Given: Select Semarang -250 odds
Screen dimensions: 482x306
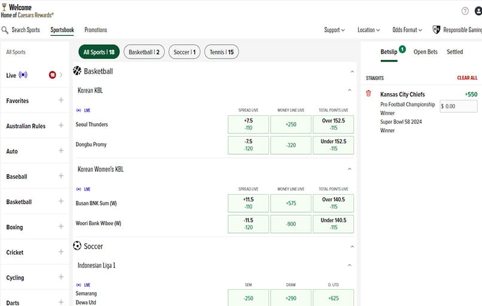Looking at the screenshot, I should [x=248, y=298].
